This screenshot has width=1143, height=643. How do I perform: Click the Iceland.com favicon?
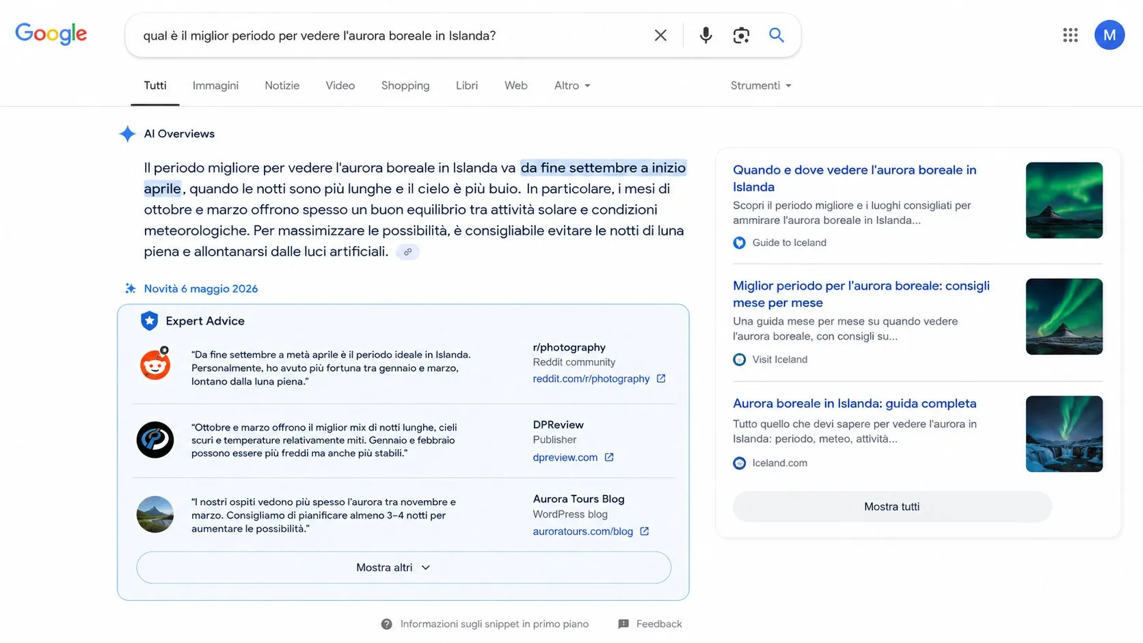click(739, 463)
